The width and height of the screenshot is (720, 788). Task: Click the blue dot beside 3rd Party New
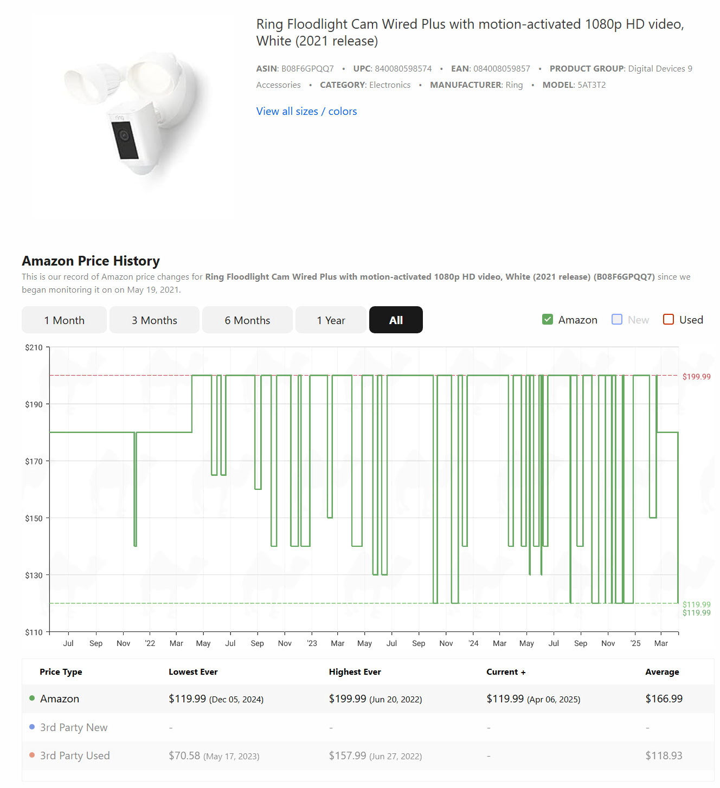[x=32, y=727]
